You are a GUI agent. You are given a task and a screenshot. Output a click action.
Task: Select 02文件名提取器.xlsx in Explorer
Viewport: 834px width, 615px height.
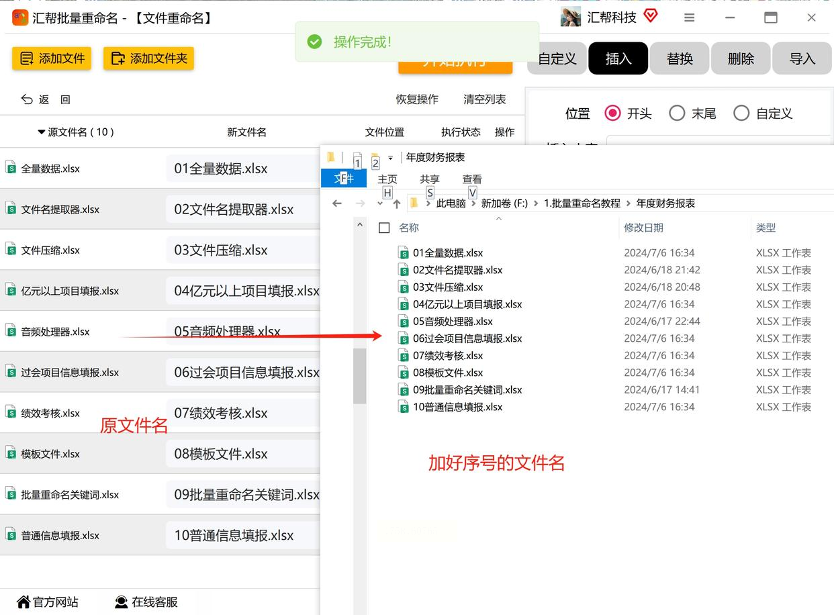pyautogui.click(x=457, y=270)
